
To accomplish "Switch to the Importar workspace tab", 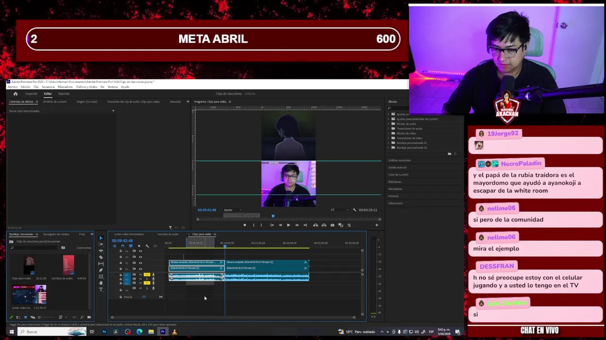I will [x=31, y=93].
